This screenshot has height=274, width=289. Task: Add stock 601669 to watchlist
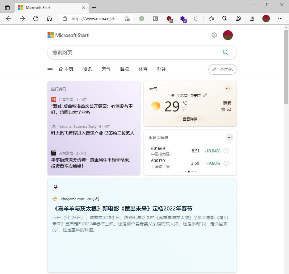pos(226,151)
